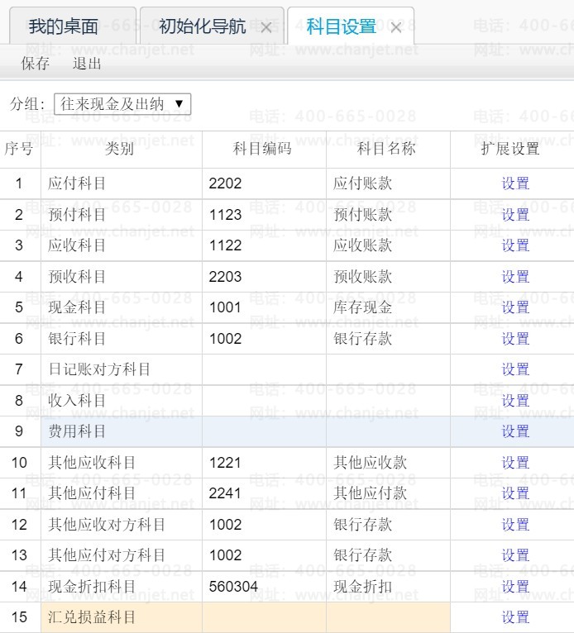Open 设置 link for 现金折扣科目 row
Image resolution: width=574 pixels, height=633 pixels.
pos(514,587)
